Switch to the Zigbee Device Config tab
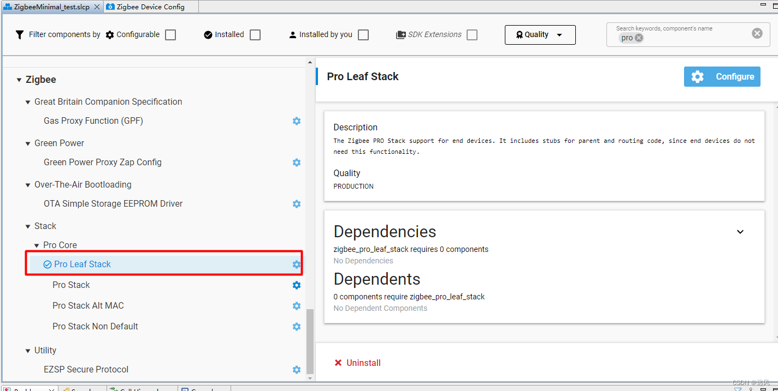Screen dimensions: 778x391 (151, 7)
